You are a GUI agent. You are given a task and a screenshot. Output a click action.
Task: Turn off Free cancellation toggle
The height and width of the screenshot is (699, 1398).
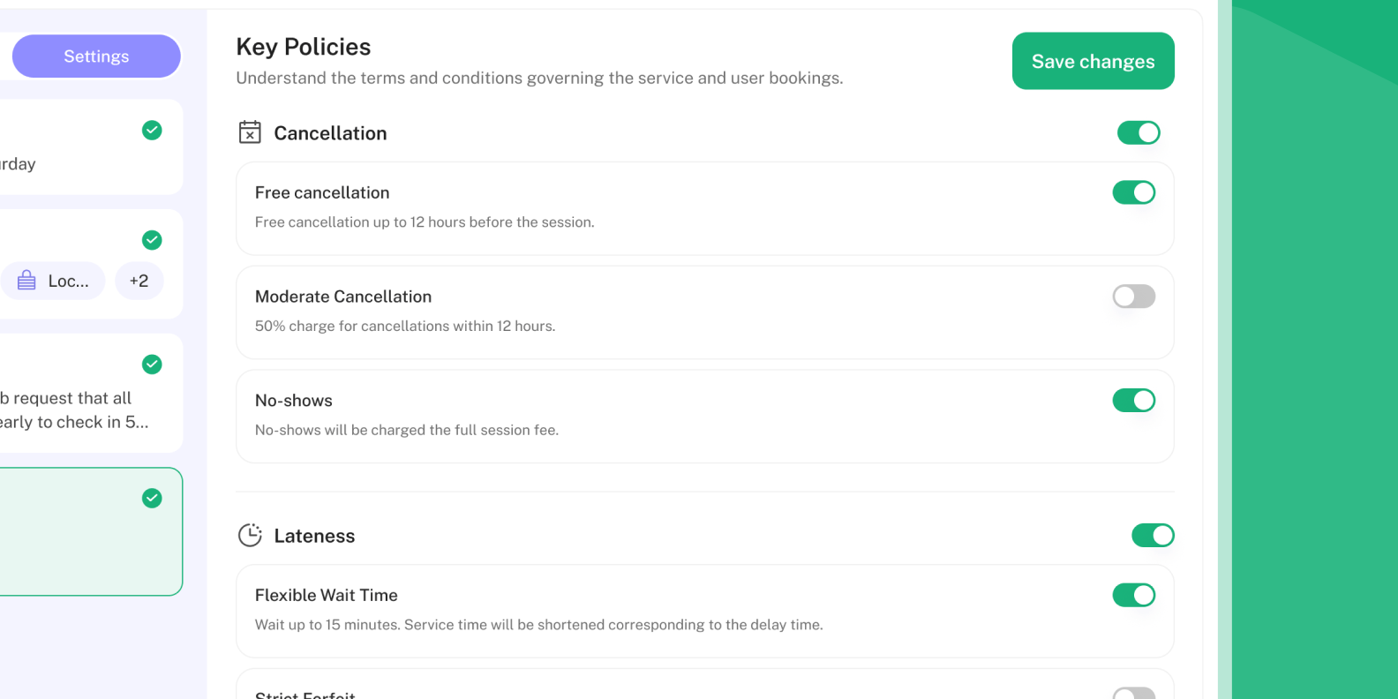tap(1133, 192)
